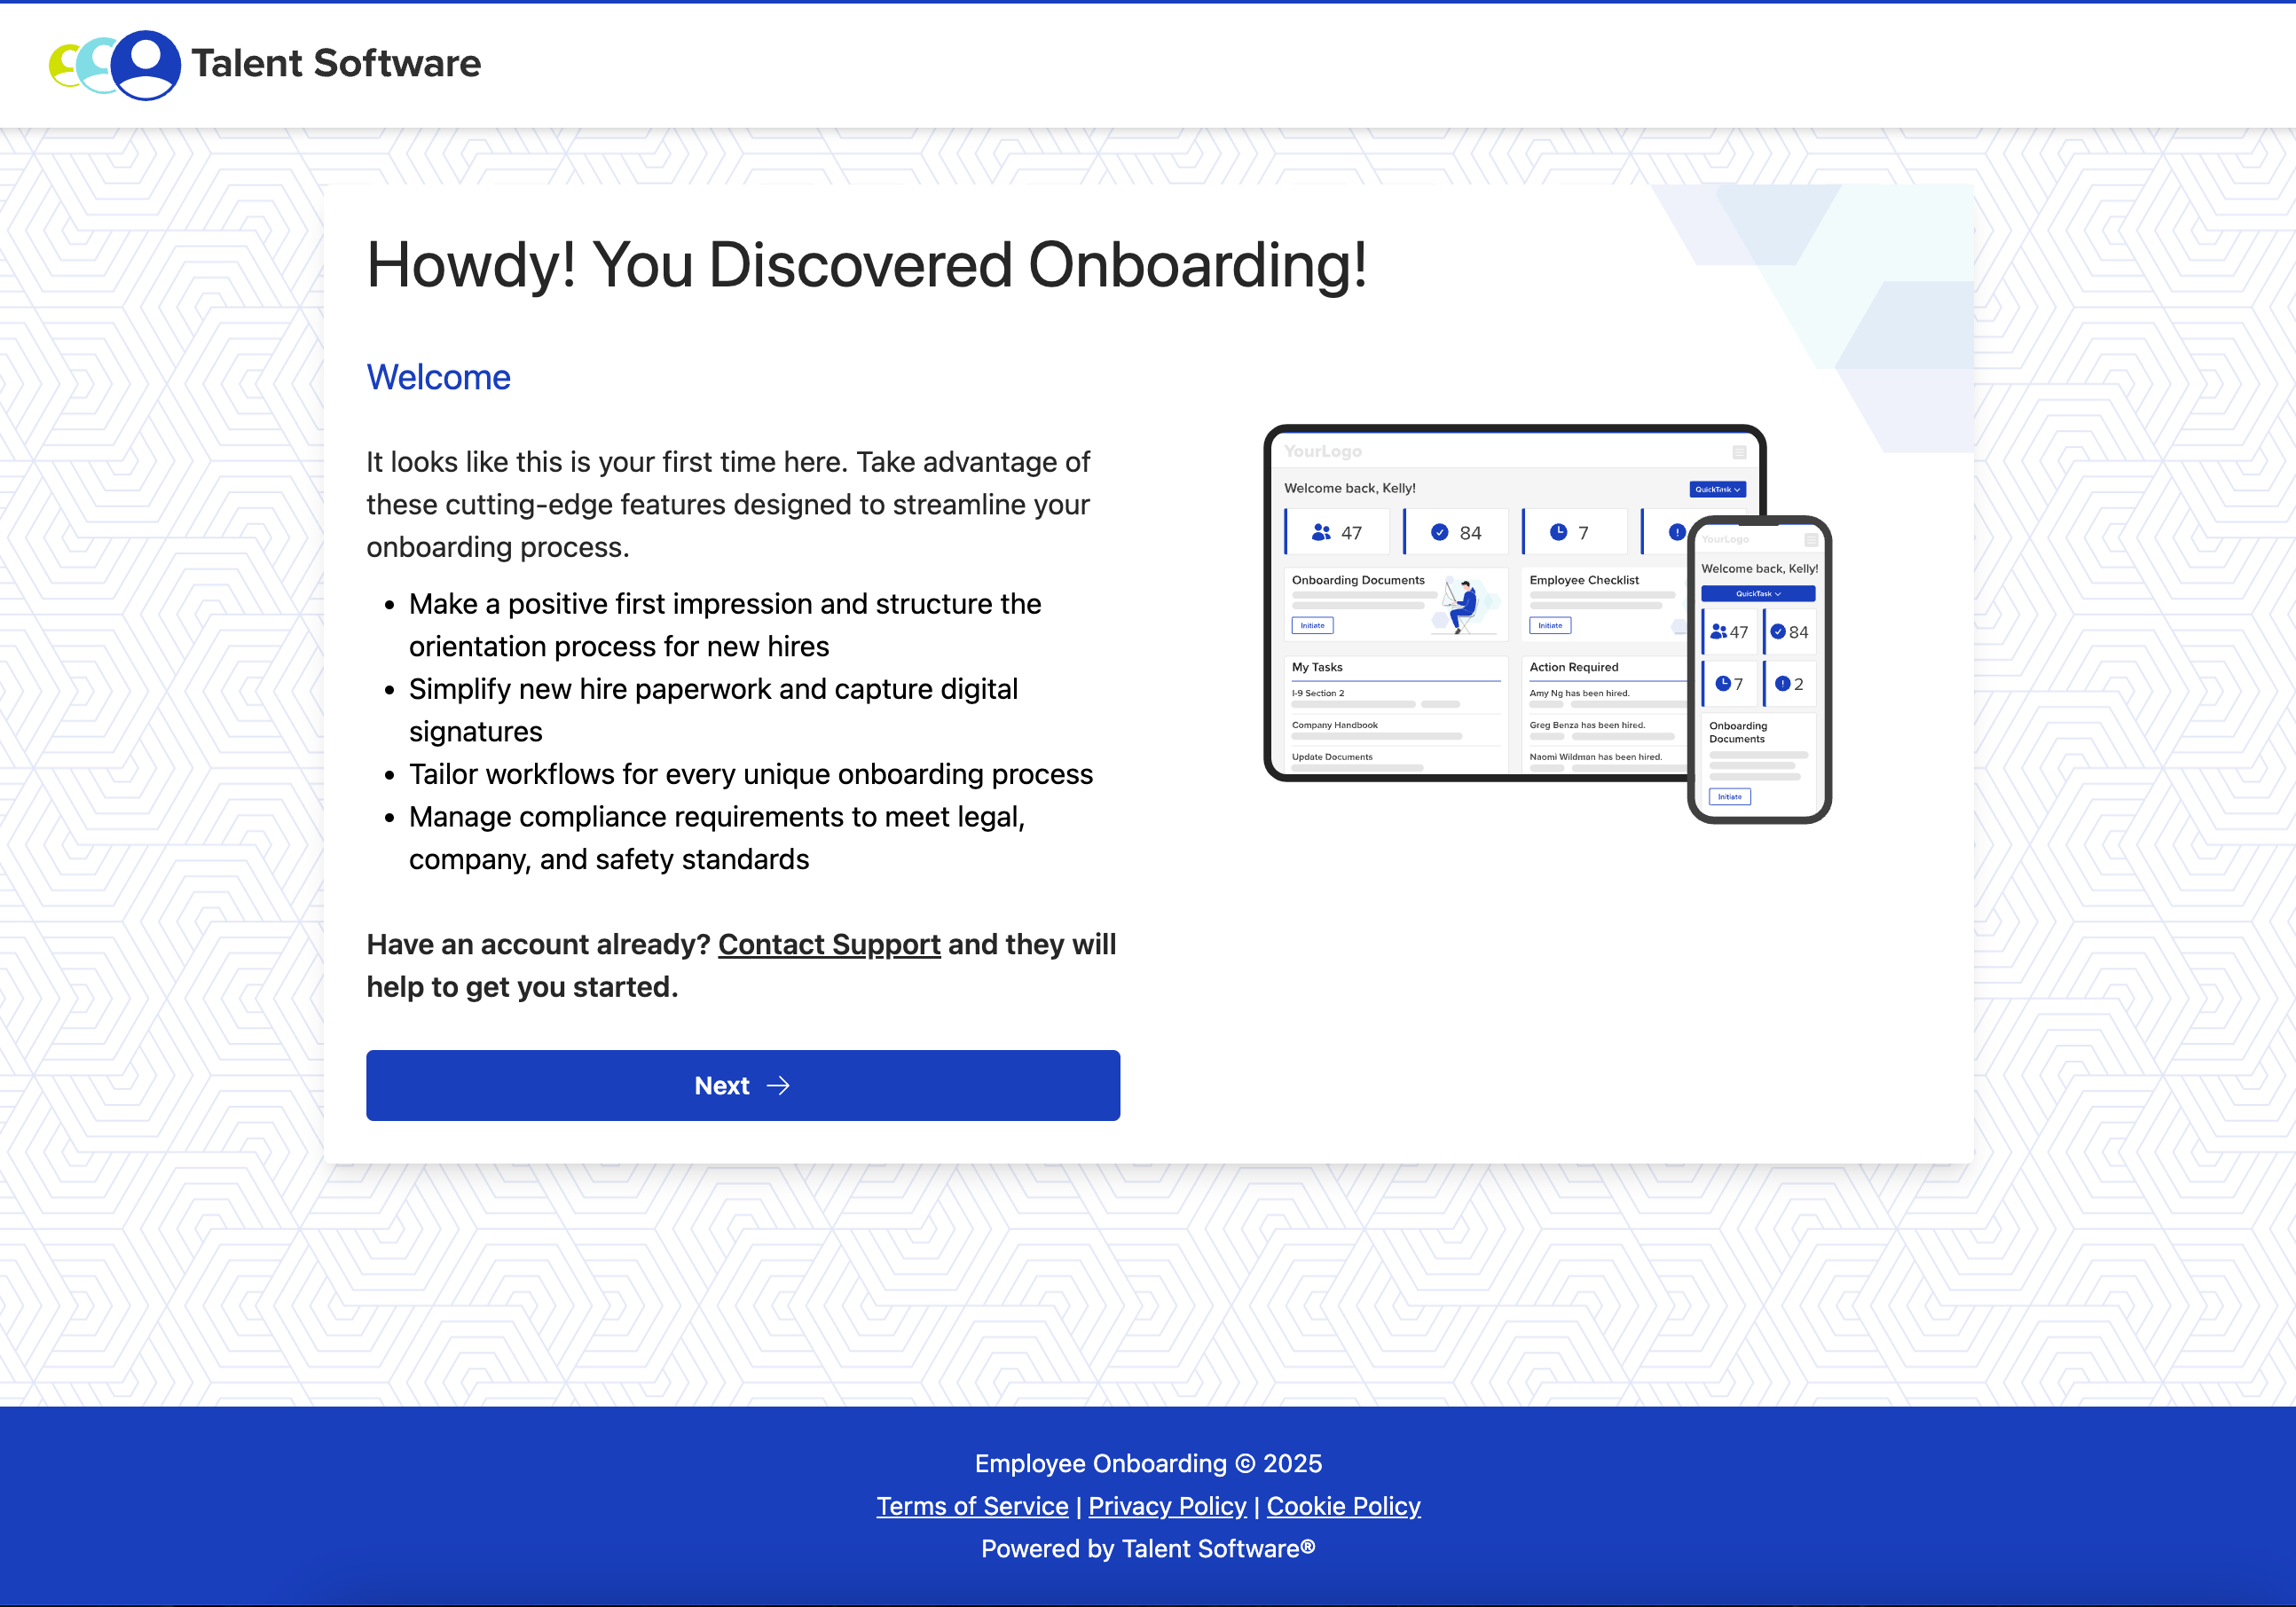Expand the QuickTask dropdown on phone mockup
Screen dimensions: 2296x1607
click(1758, 593)
